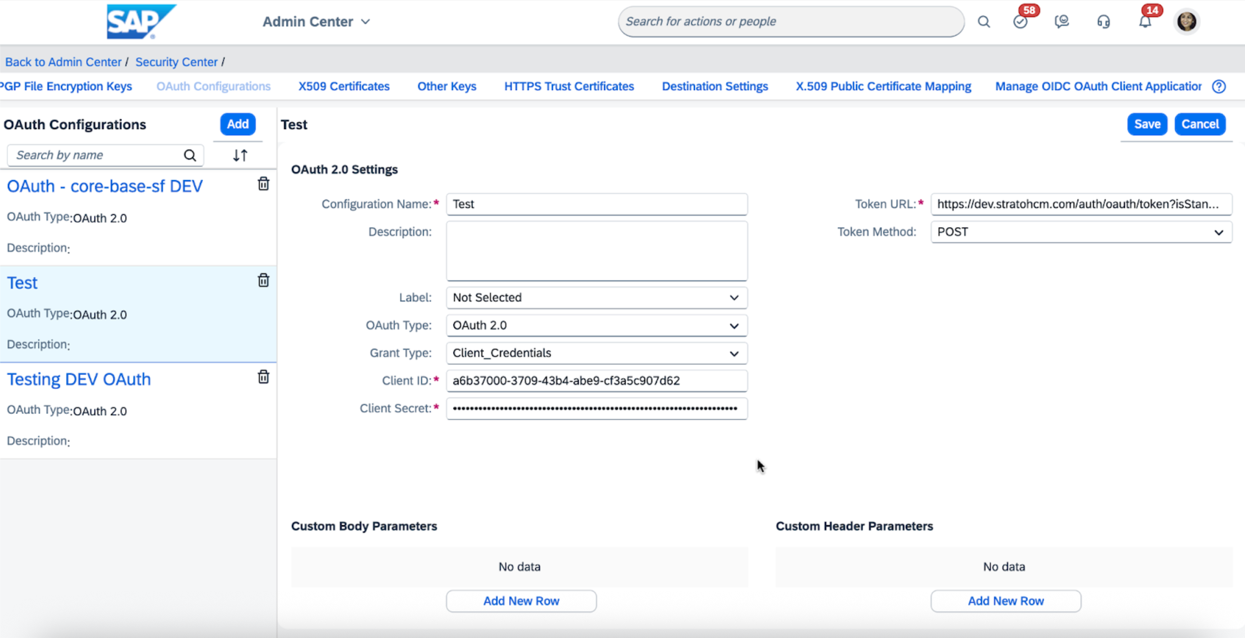Delete the Testing DEV OAuth entry

[x=263, y=377]
